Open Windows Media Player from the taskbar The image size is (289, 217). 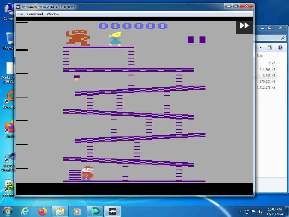(77, 211)
